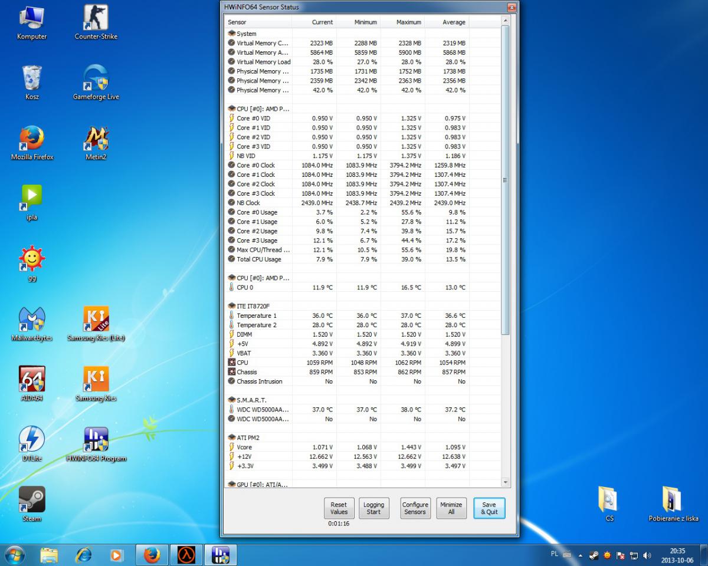The height and width of the screenshot is (566, 708).
Task: Click the Sensor column header
Action: tap(258, 22)
